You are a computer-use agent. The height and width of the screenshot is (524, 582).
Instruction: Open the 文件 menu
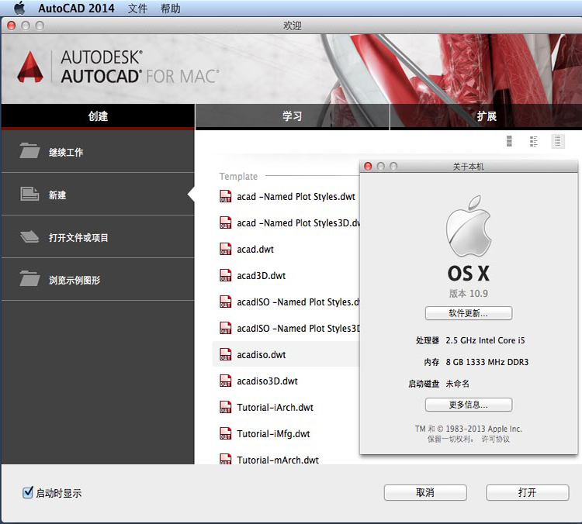click(x=137, y=9)
